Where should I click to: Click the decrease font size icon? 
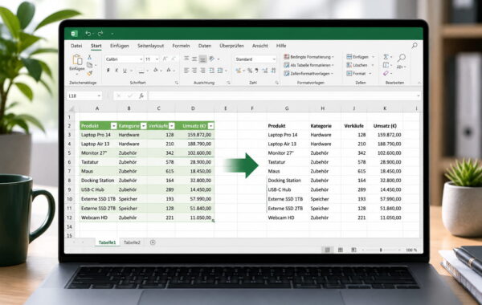174,59
